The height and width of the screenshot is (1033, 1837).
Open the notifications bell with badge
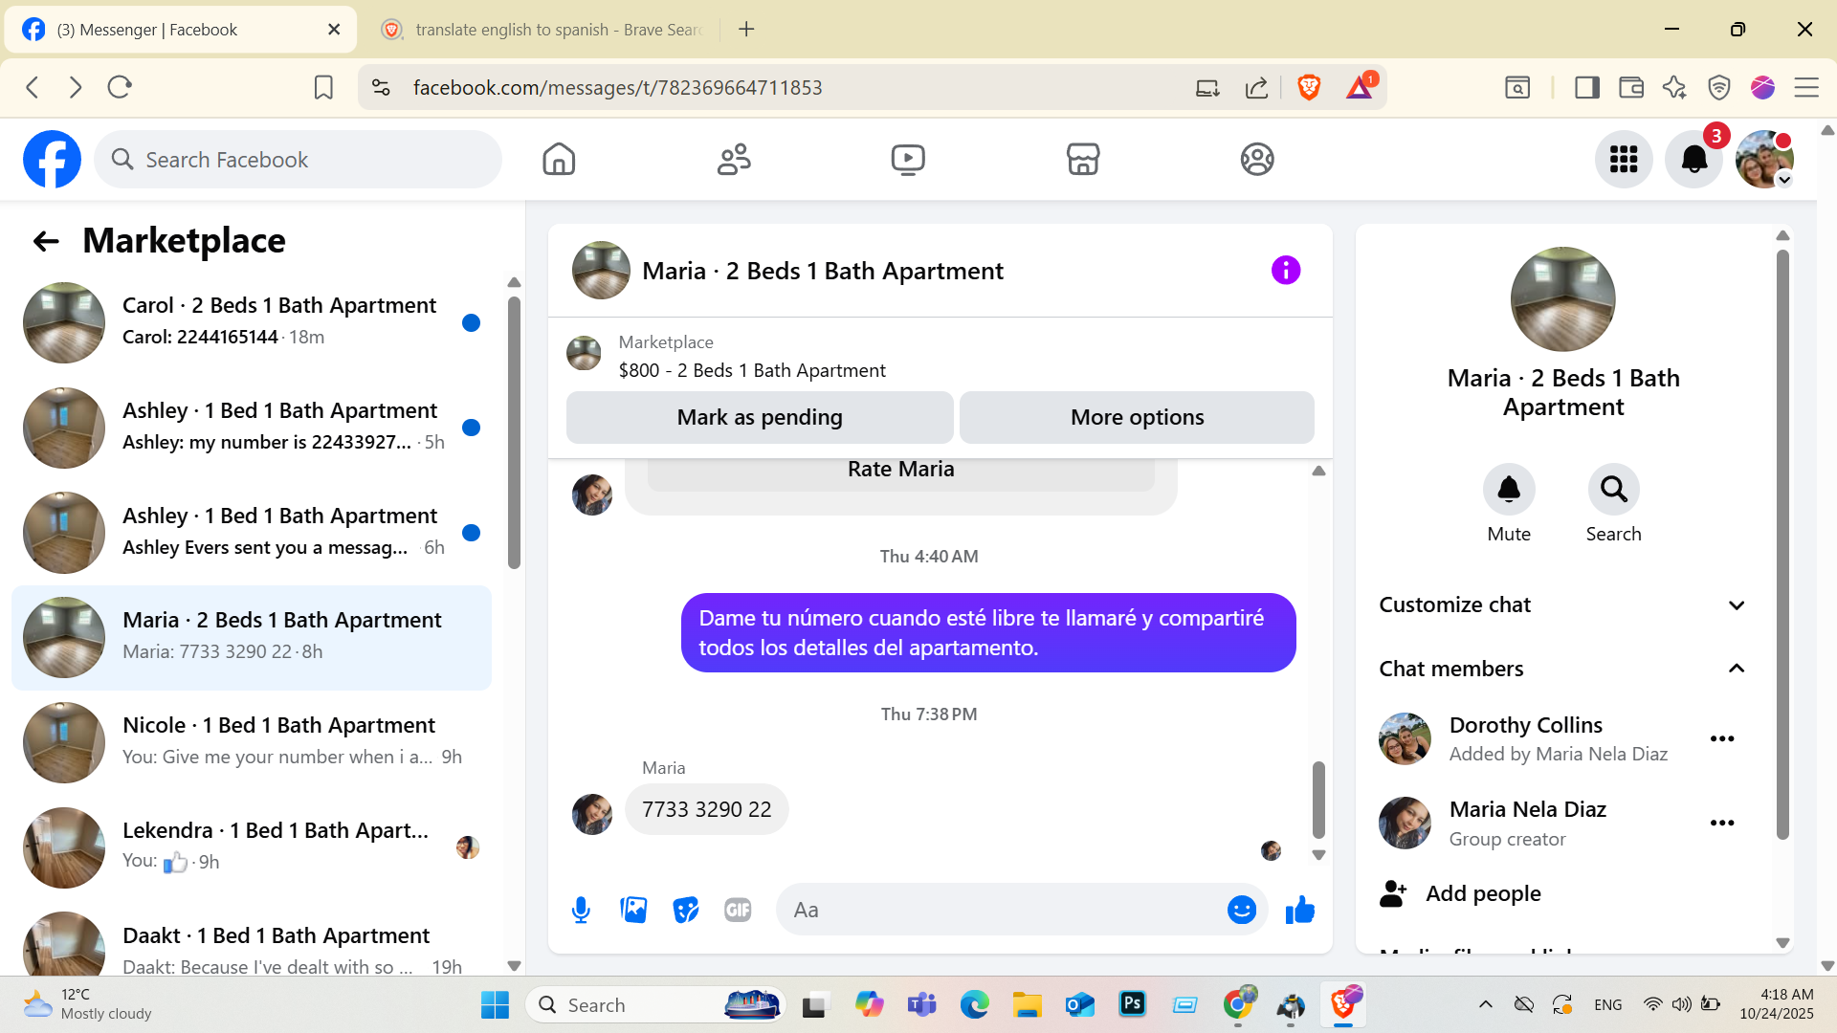click(1694, 159)
